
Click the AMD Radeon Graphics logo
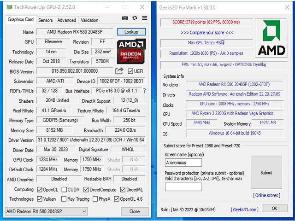(x=131, y=51)
